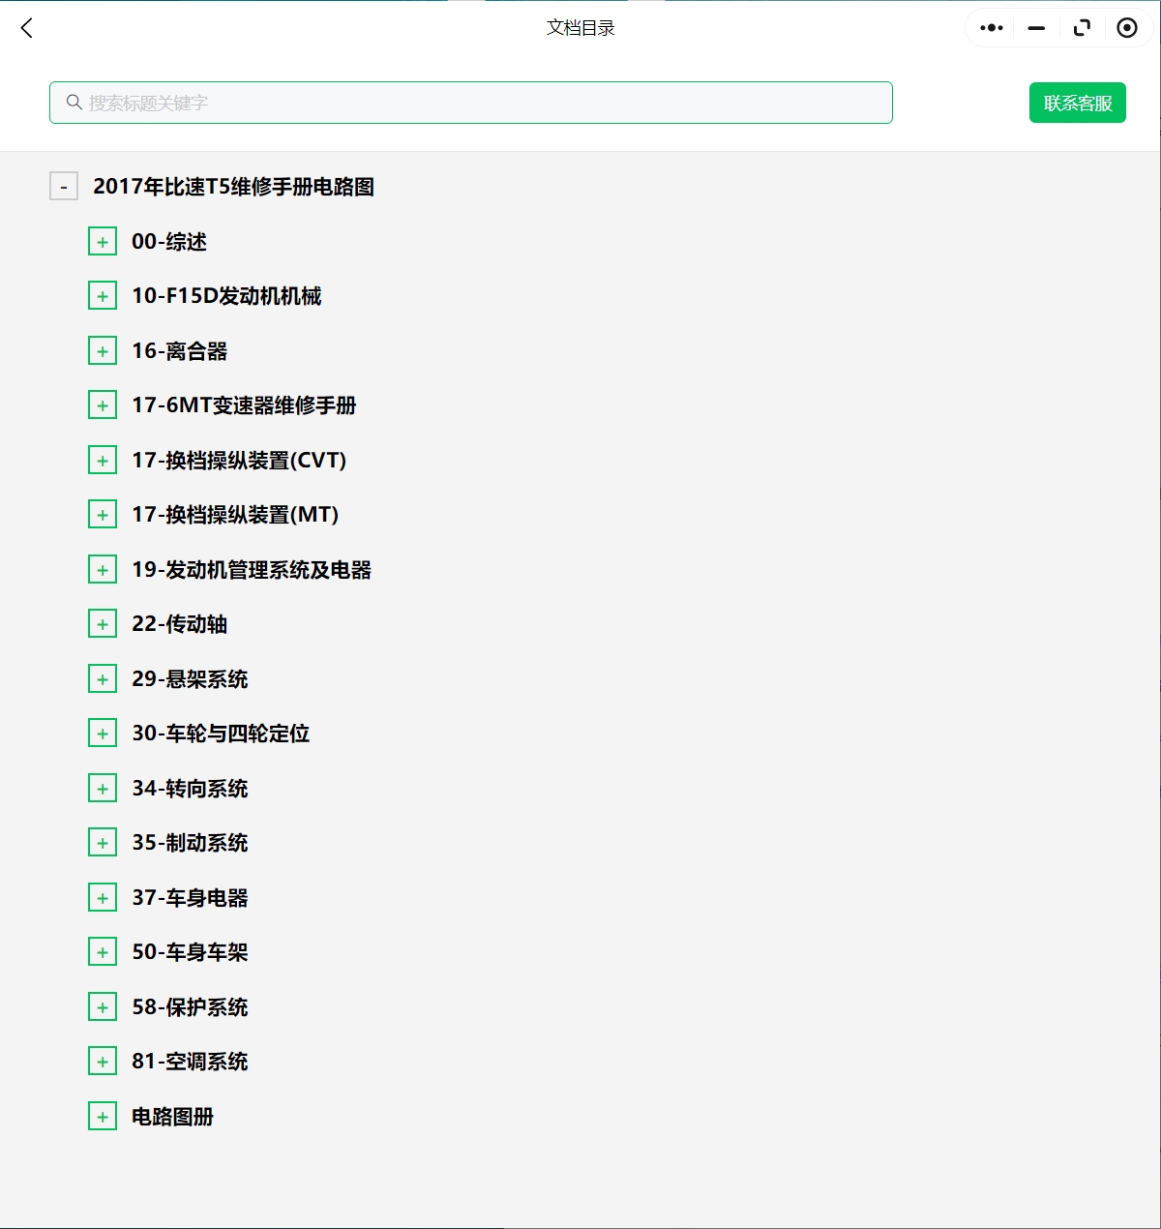Click the back arrow icon
1161x1229 pixels.
[x=27, y=28]
